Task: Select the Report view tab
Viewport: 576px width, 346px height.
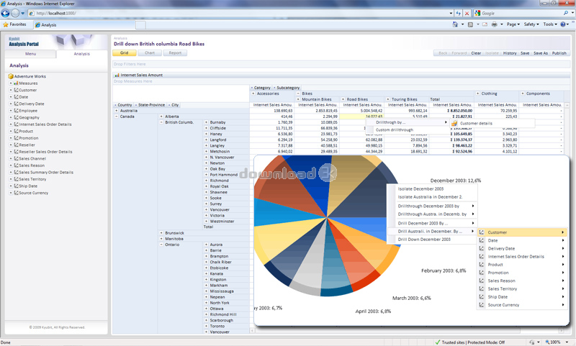Action: (x=175, y=53)
